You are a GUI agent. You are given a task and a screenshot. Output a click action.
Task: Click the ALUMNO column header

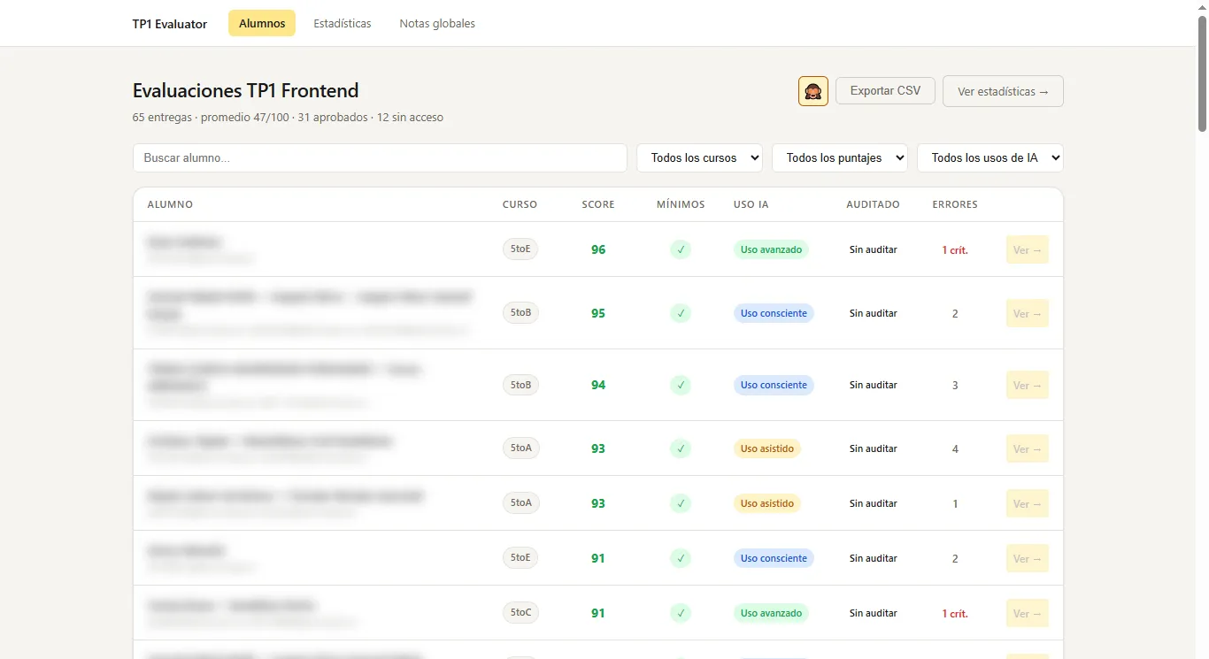click(x=170, y=204)
